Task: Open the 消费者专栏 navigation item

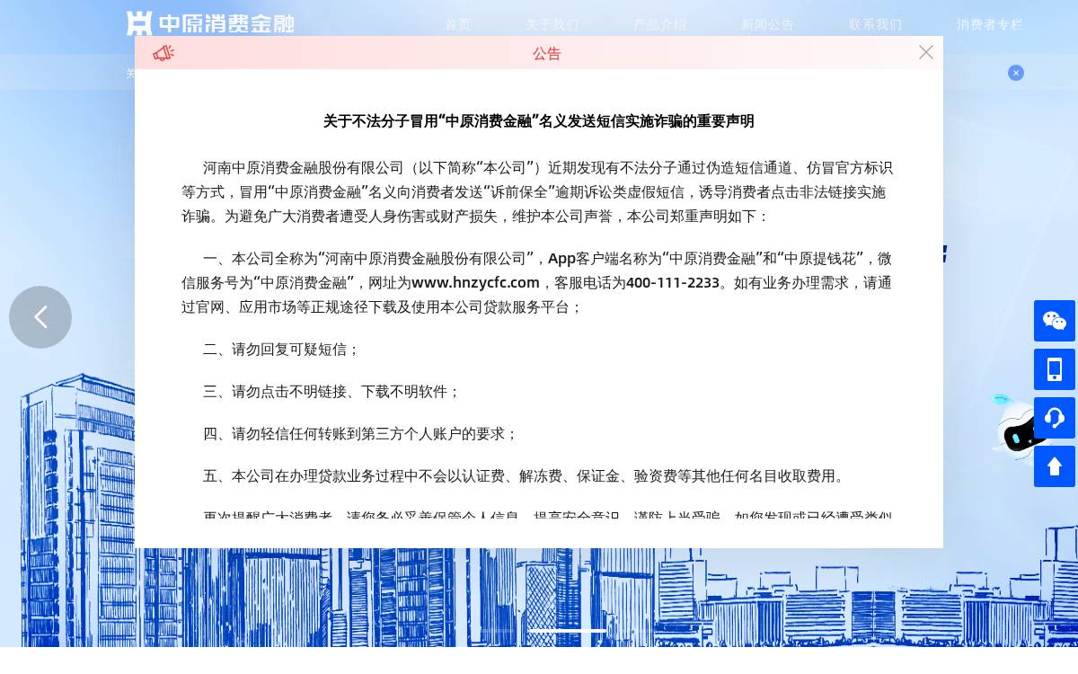Action: point(990,24)
